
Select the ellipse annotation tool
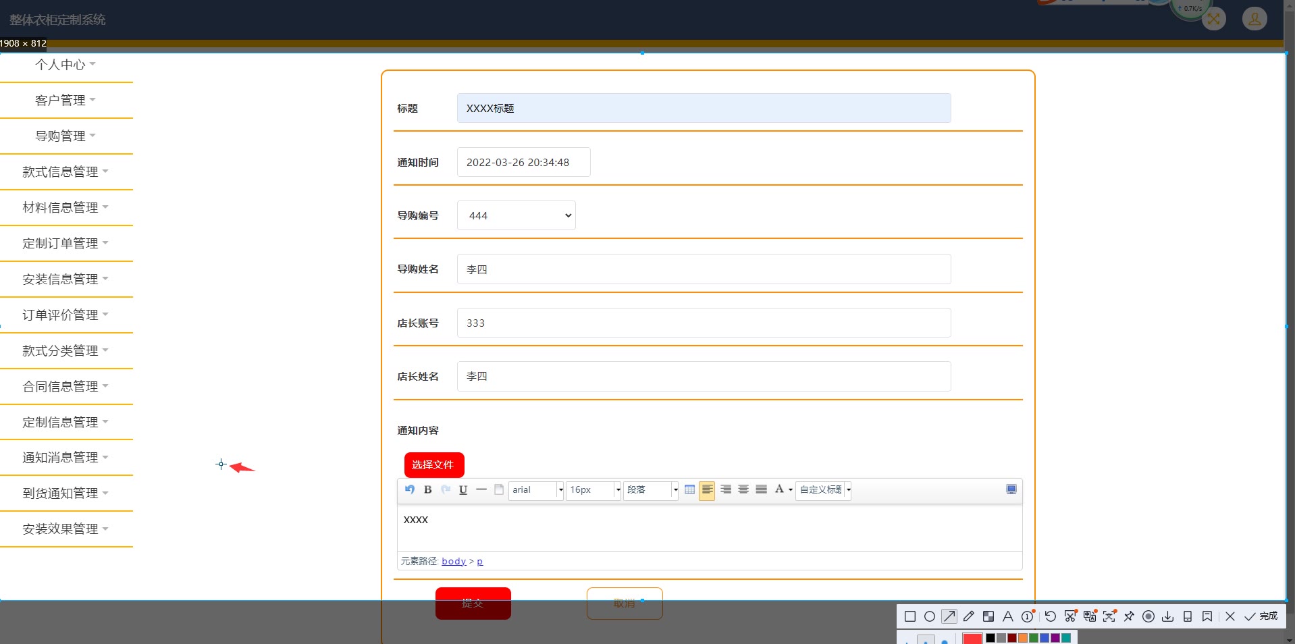click(x=930, y=616)
